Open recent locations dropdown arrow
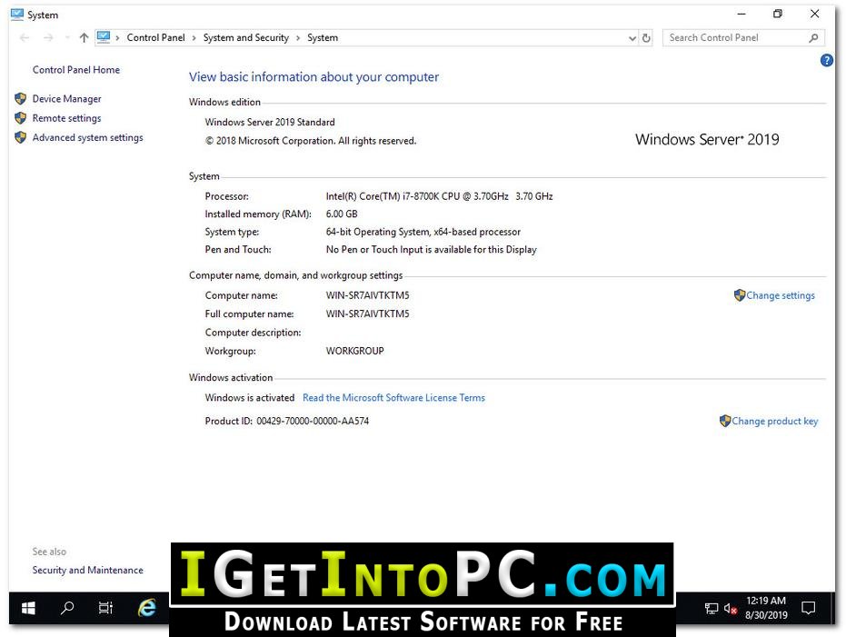This screenshot has height=637, width=846. click(67, 38)
